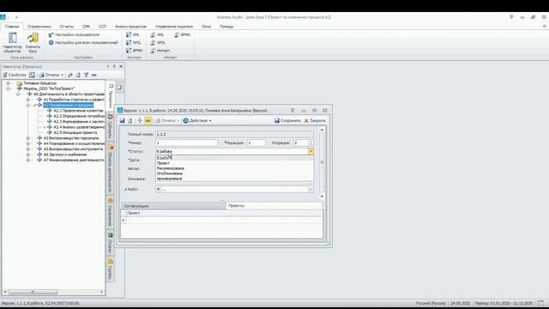Open the Анализ процессов ribbon tab
This screenshot has height=309, width=549.
click(130, 27)
